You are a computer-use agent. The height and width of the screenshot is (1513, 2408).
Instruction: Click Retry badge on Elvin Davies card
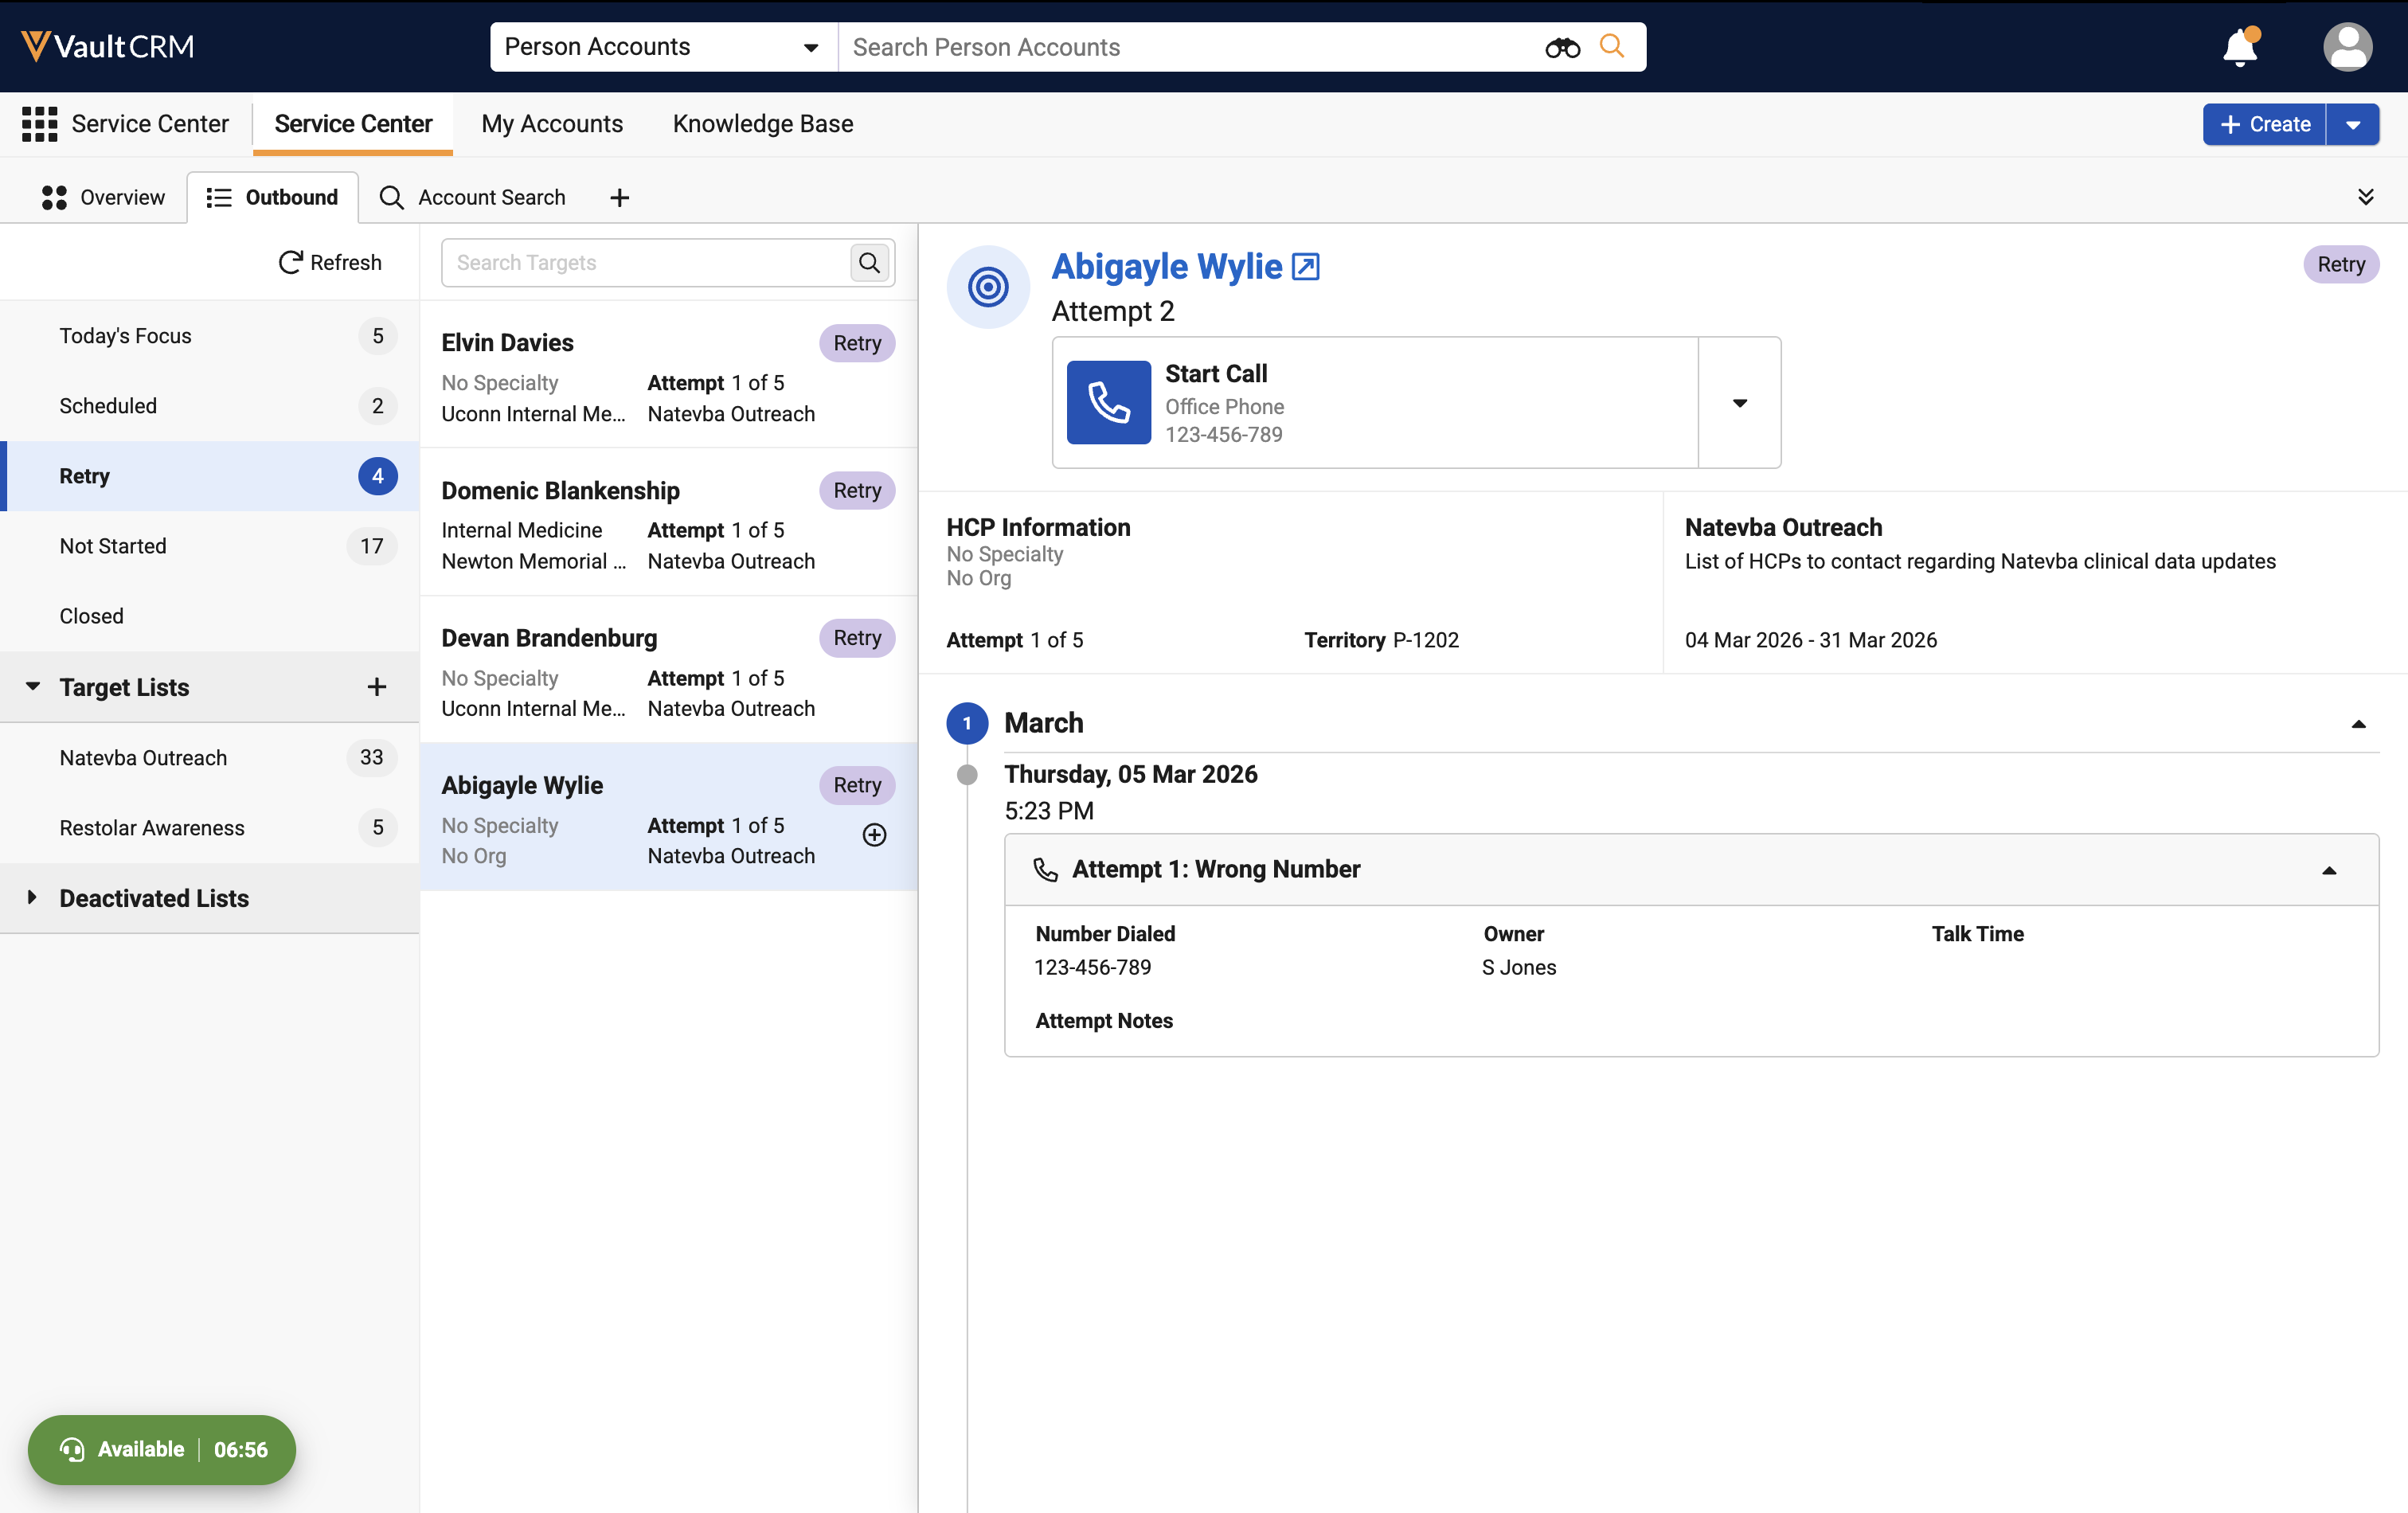pyautogui.click(x=857, y=343)
